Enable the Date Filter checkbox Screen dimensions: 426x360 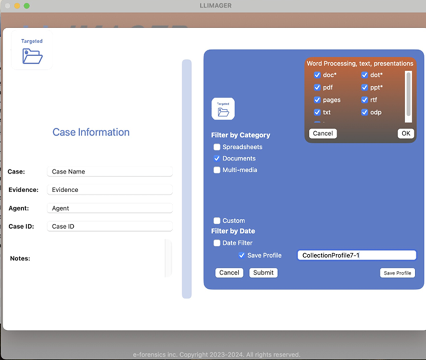pos(217,243)
